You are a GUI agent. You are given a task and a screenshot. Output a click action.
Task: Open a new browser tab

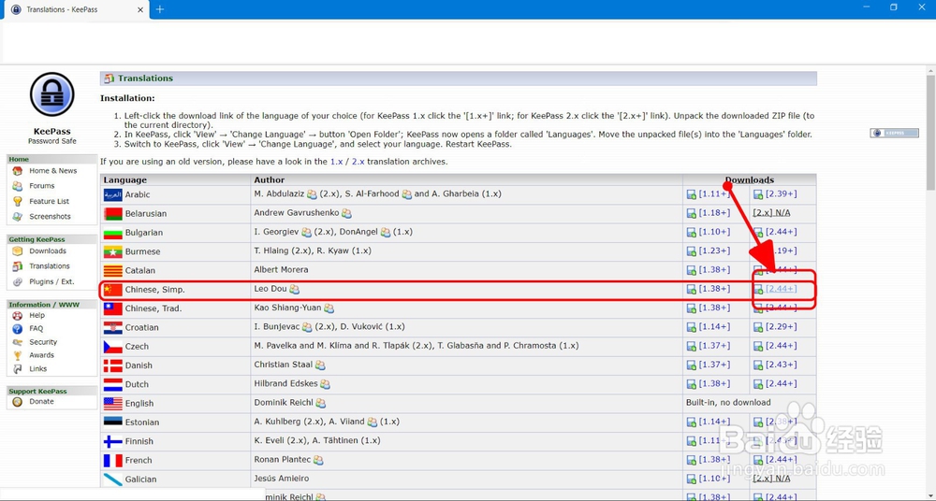point(160,9)
